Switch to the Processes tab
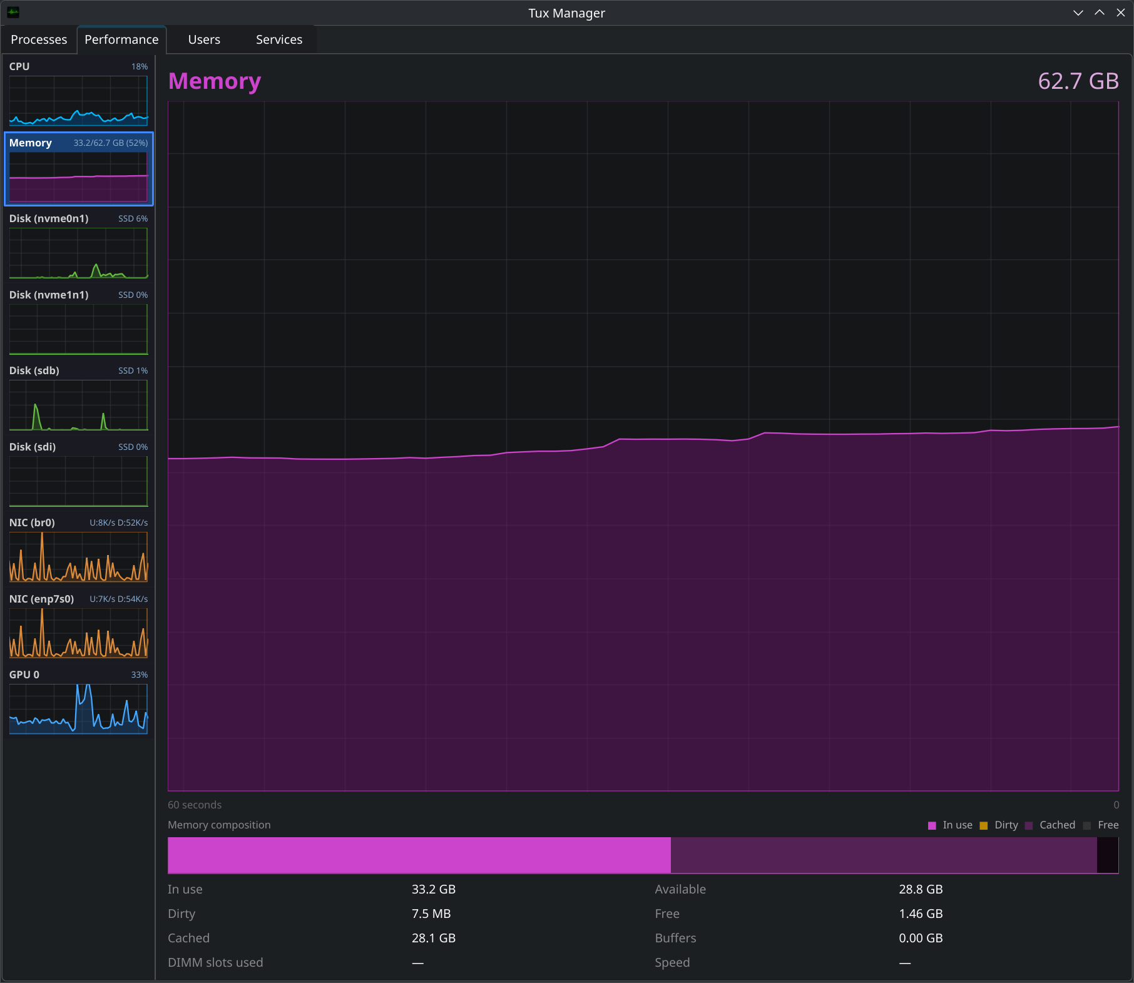1134x983 pixels. [39, 39]
